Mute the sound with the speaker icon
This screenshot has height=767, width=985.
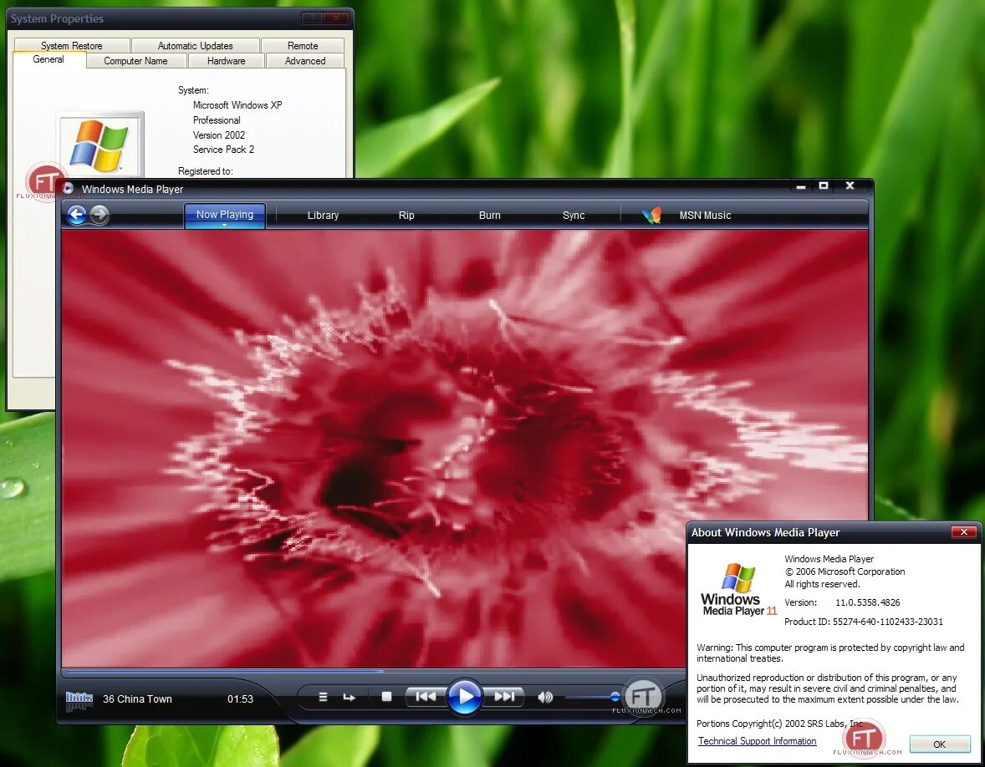point(545,697)
